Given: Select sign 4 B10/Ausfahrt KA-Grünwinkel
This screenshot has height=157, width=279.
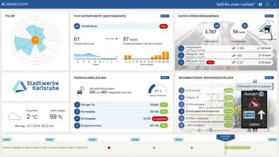Looking at the screenshot, I should point(206,112).
